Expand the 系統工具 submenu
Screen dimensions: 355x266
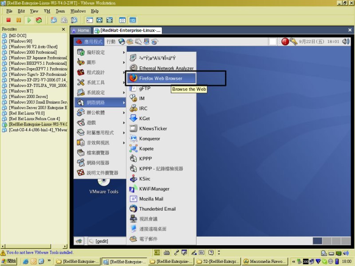click(100, 82)
